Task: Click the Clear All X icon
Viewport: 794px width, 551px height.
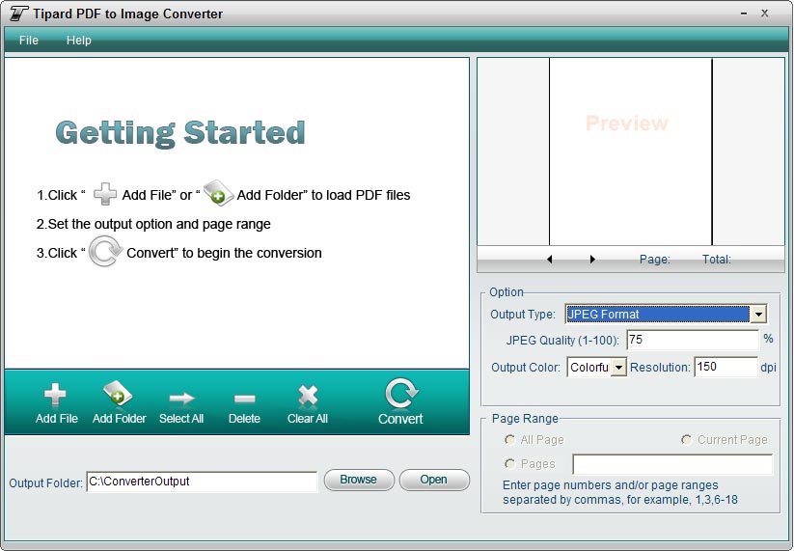Action: click(308, 396)
